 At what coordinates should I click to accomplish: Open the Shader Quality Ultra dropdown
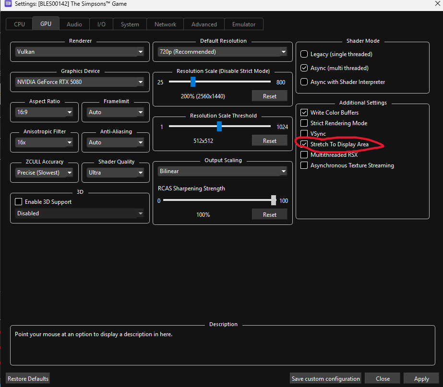click(116, 173)
